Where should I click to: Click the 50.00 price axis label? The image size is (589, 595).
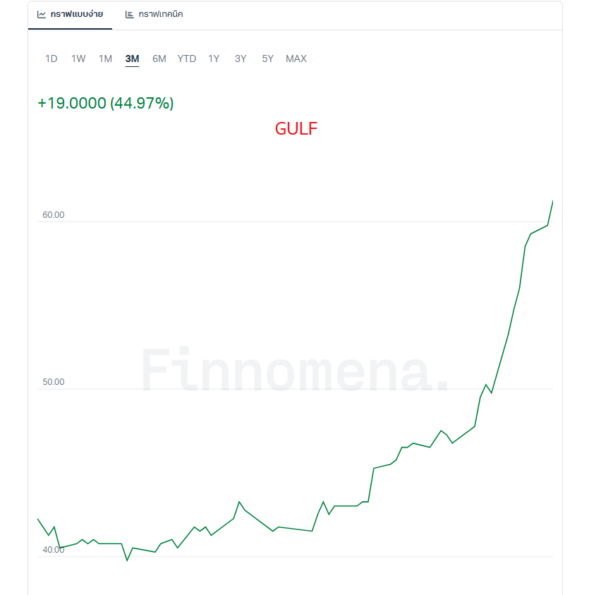point(54,382)
